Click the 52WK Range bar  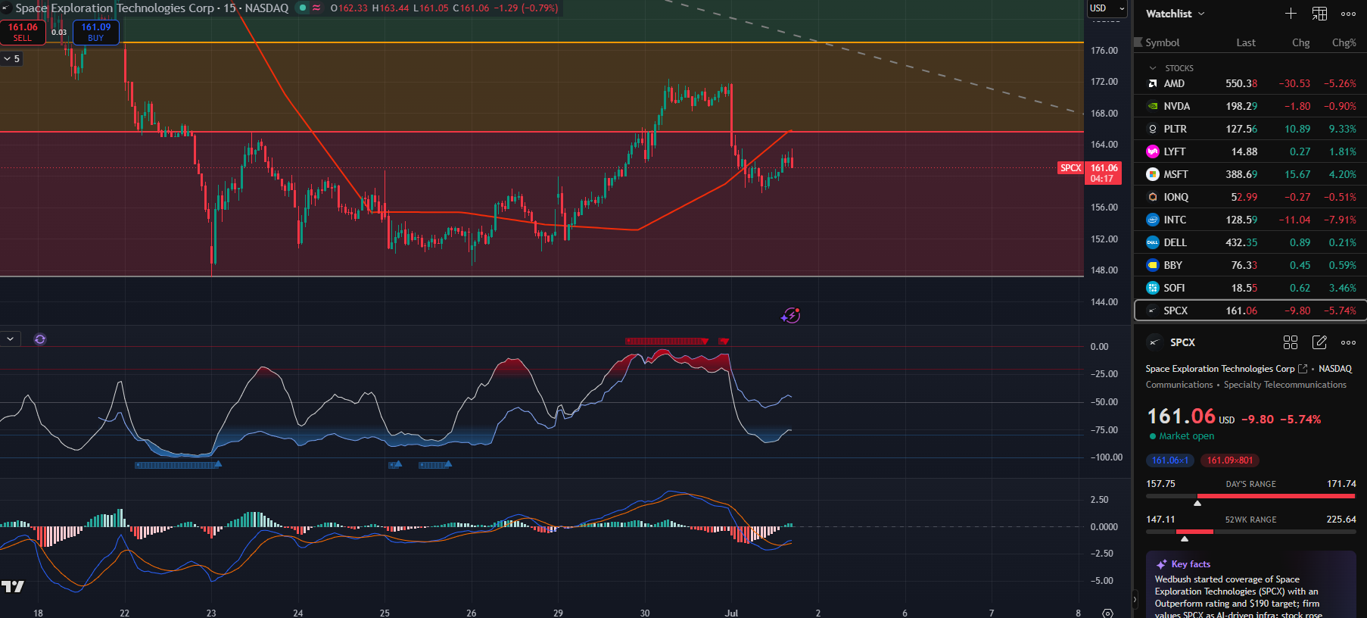(1250, 532)
